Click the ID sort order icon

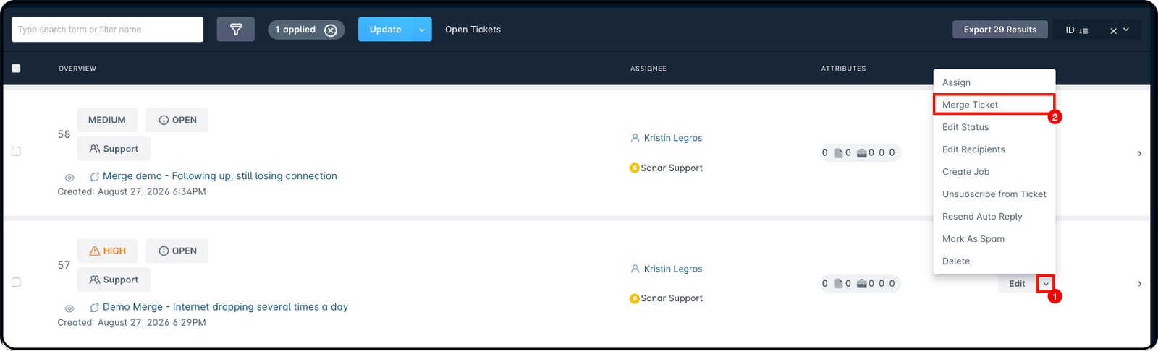point(1083,30)
